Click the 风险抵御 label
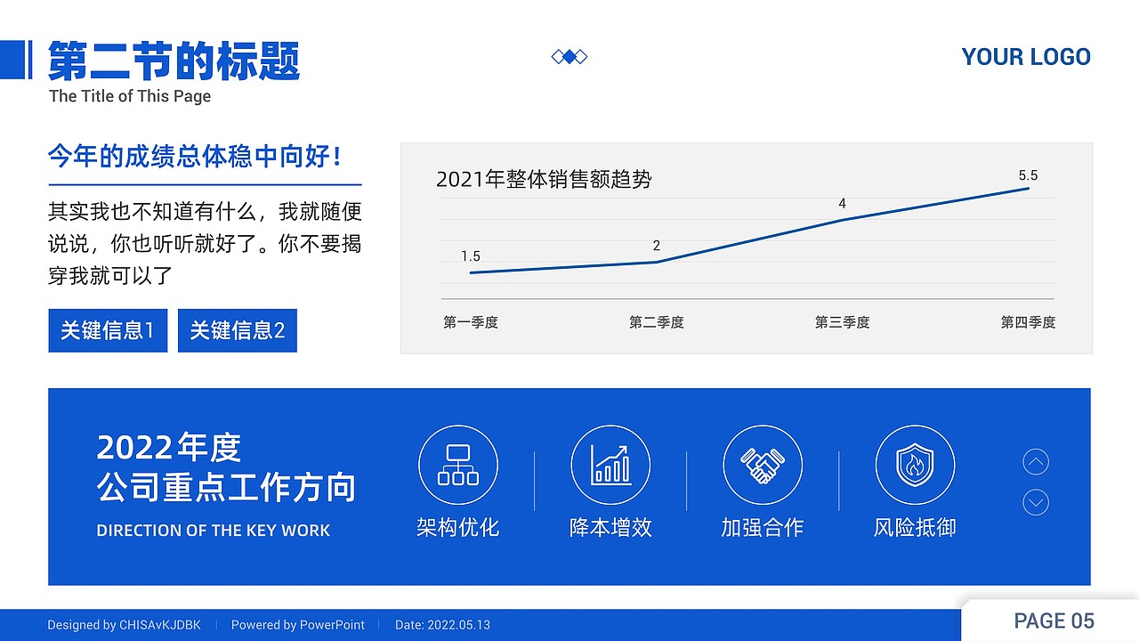Screen dimensions: 1139x641 pyautogui.click(x=915, y=528)
